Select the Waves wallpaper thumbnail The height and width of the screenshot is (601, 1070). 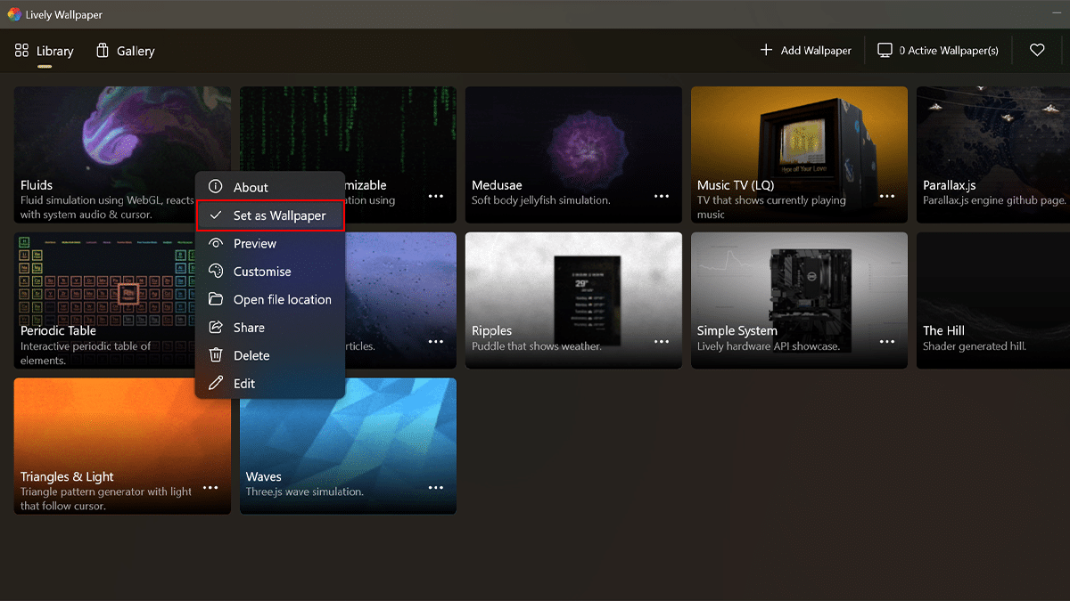348,427
